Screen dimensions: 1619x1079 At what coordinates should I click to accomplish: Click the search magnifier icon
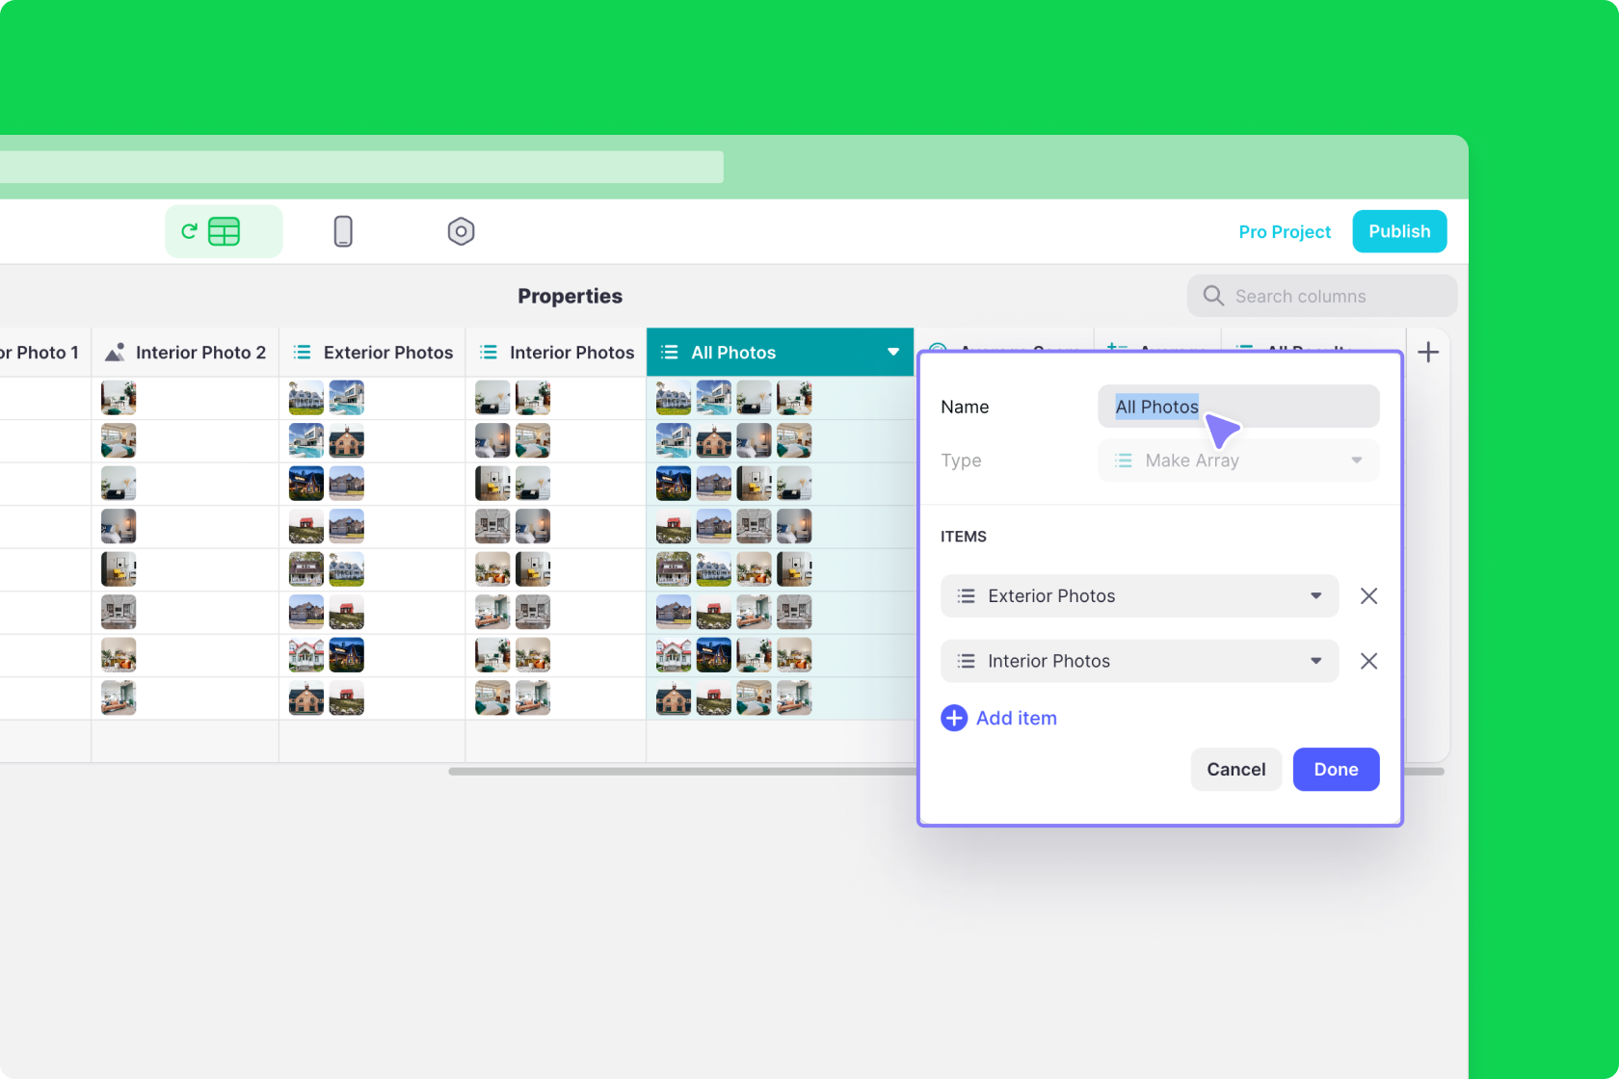tap(1213, 296)
